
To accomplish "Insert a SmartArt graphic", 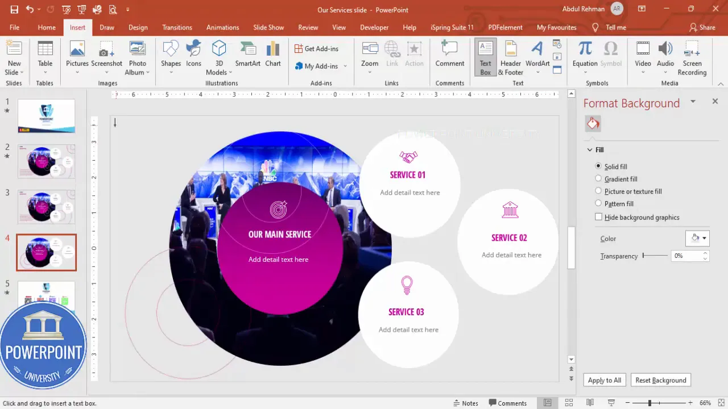I will [x=248, y=54].
